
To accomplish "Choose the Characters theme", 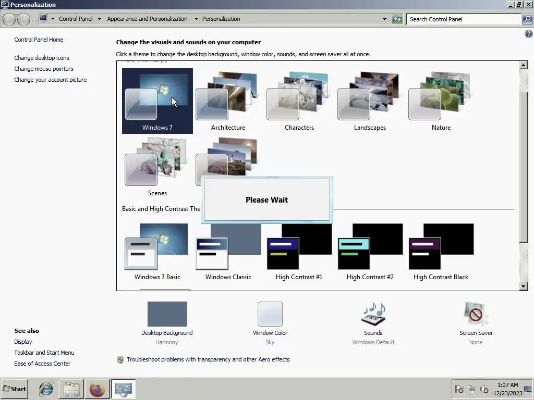I will tap(299, 101).
